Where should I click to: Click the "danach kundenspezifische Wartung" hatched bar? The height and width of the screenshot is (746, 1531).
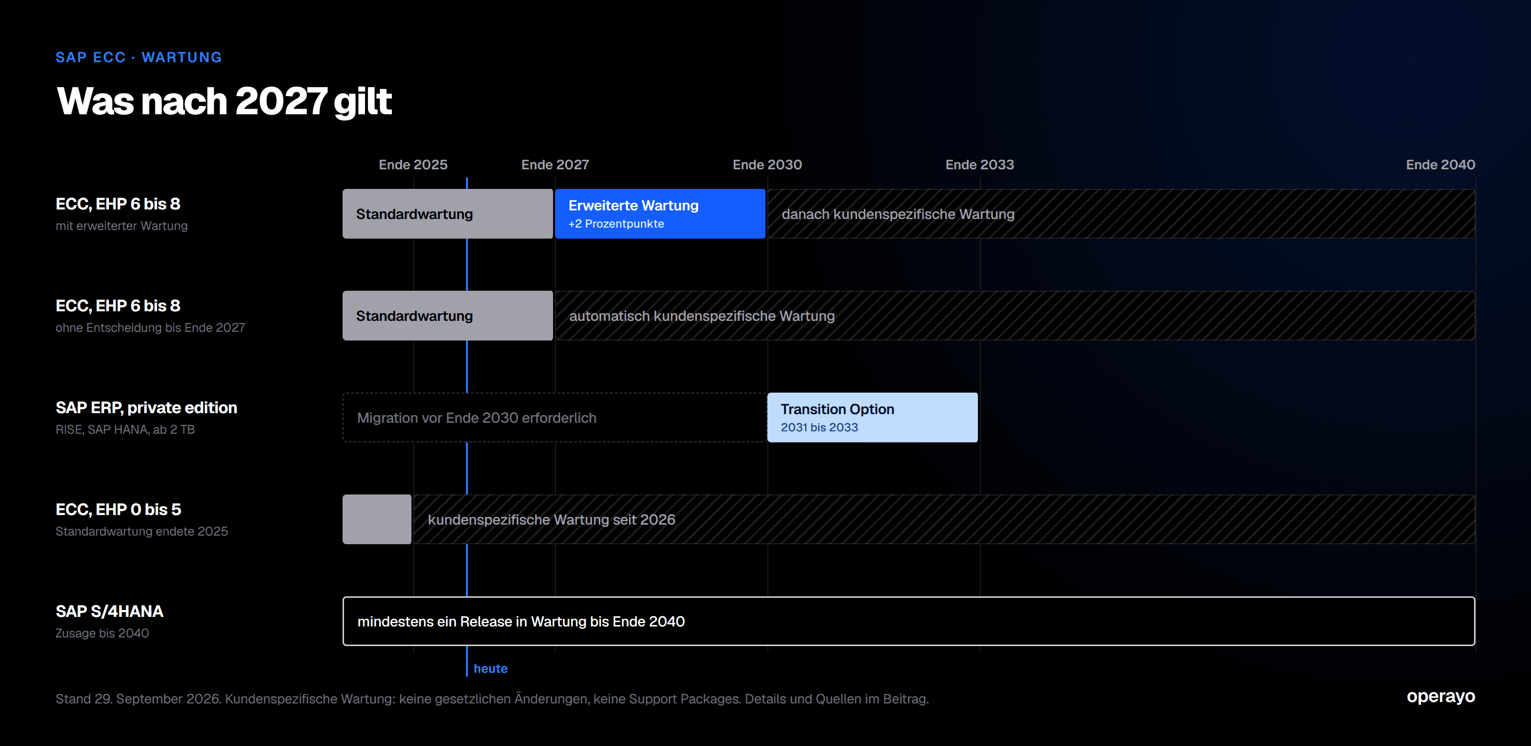point(1121,214)
